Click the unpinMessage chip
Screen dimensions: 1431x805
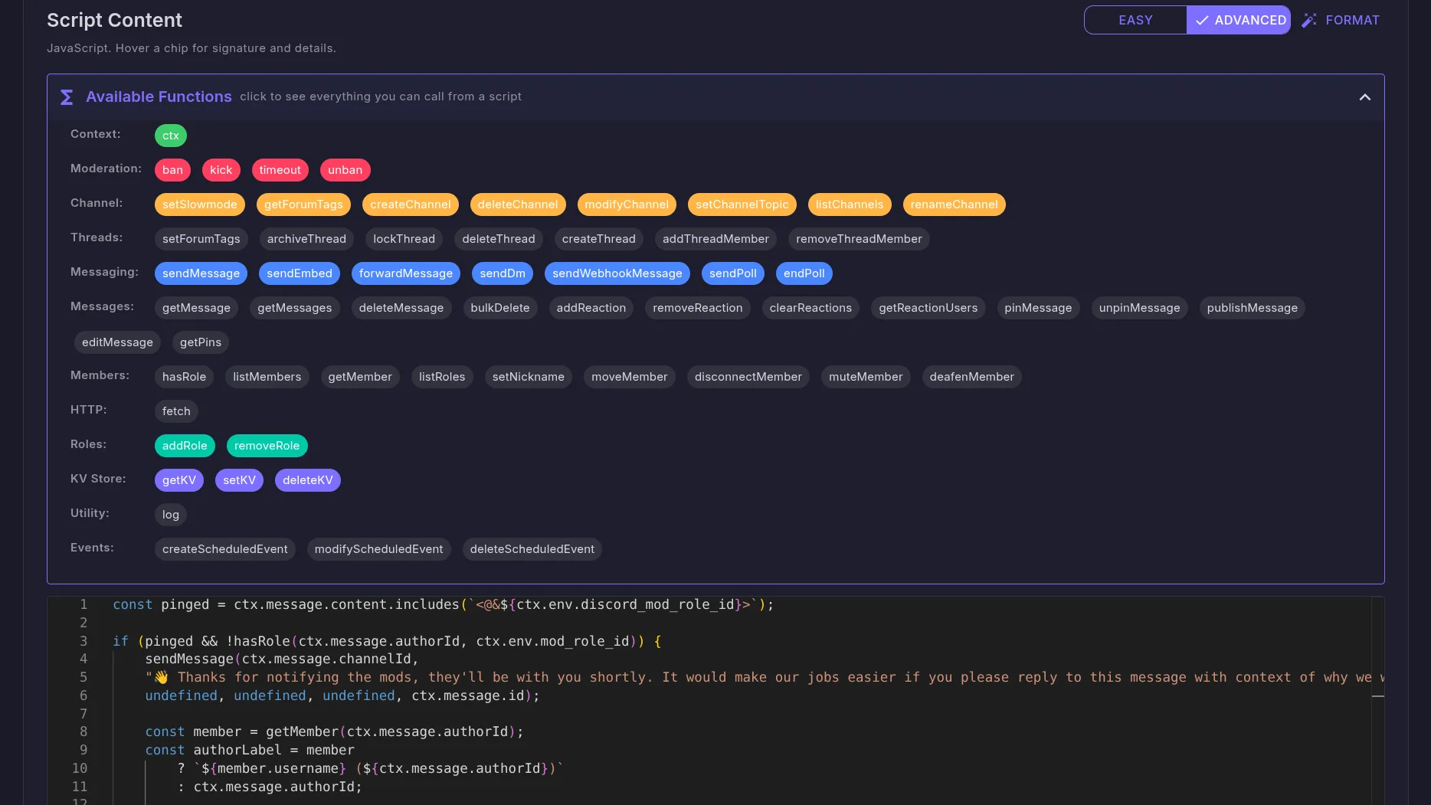point(1139,308)
